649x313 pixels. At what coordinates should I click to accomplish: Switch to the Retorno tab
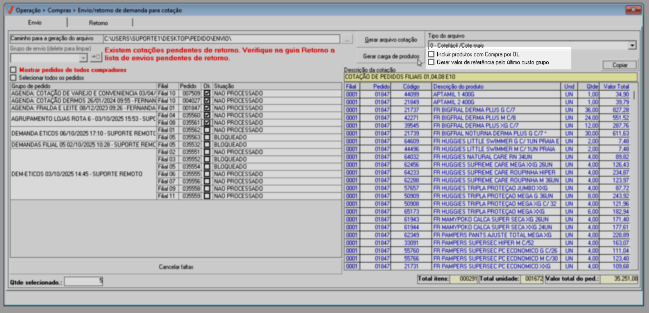coord(98,23)
